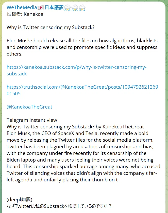Click the 'Elon Musk should release all the files' paragraph

83,47
